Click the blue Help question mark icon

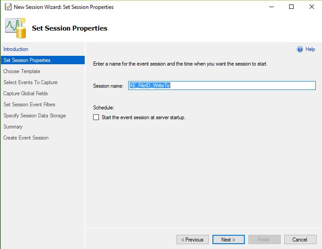(300, 50)
